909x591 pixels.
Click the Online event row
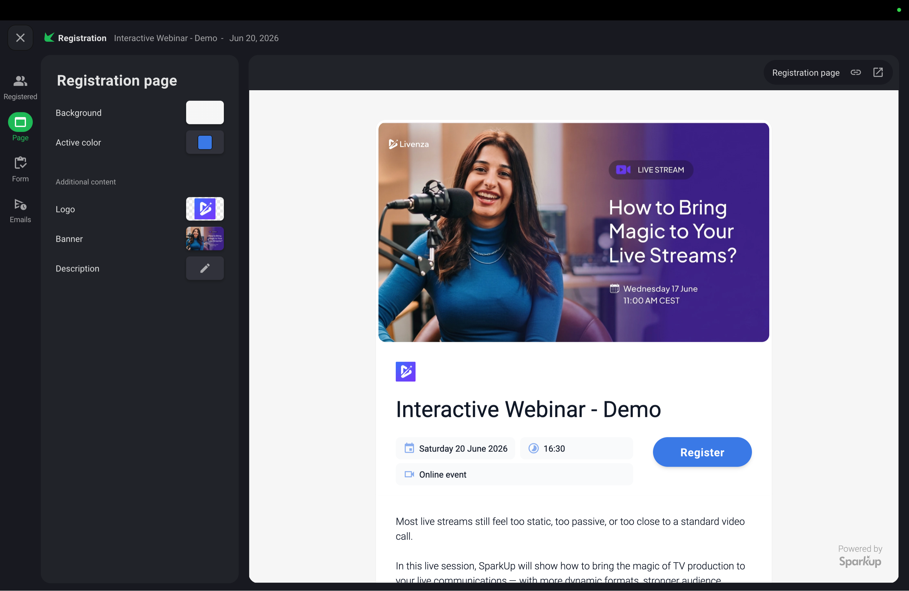coord(514,474)
